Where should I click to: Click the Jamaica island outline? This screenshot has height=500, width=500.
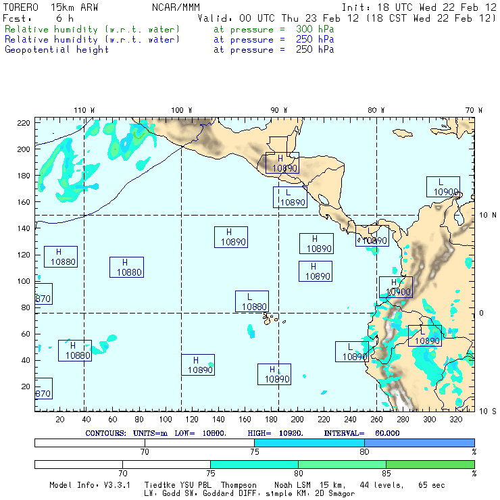pyautogui.click(x=403, y=133)
